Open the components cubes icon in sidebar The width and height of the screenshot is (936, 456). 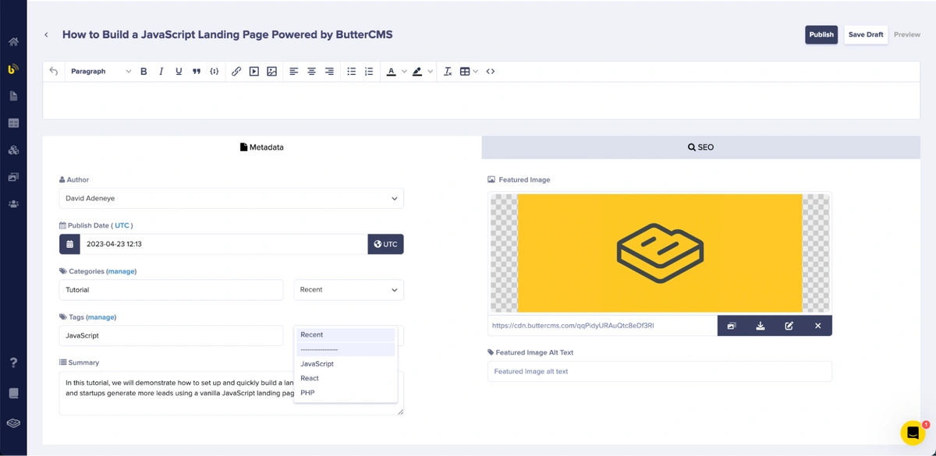tap(13, 150)
